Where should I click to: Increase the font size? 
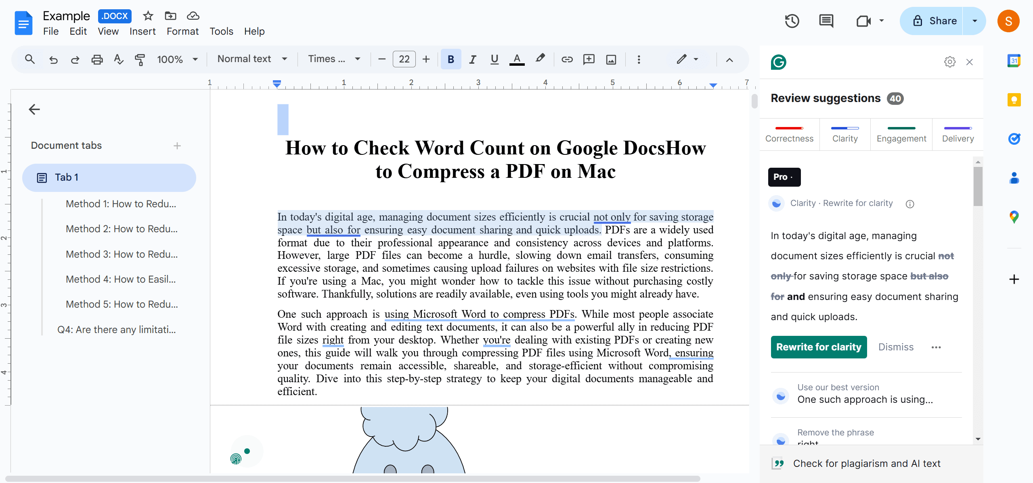[426, 59]
